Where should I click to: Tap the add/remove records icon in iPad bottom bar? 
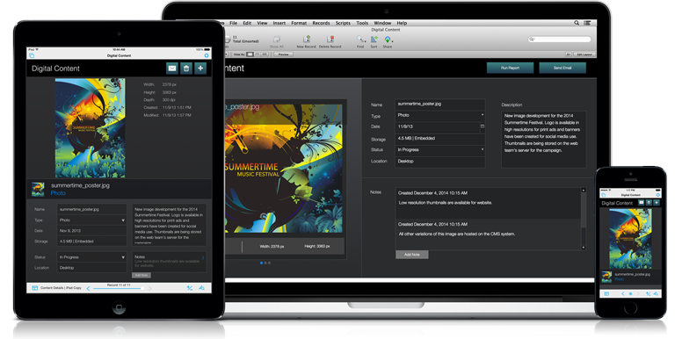click(x=190, y=288)
